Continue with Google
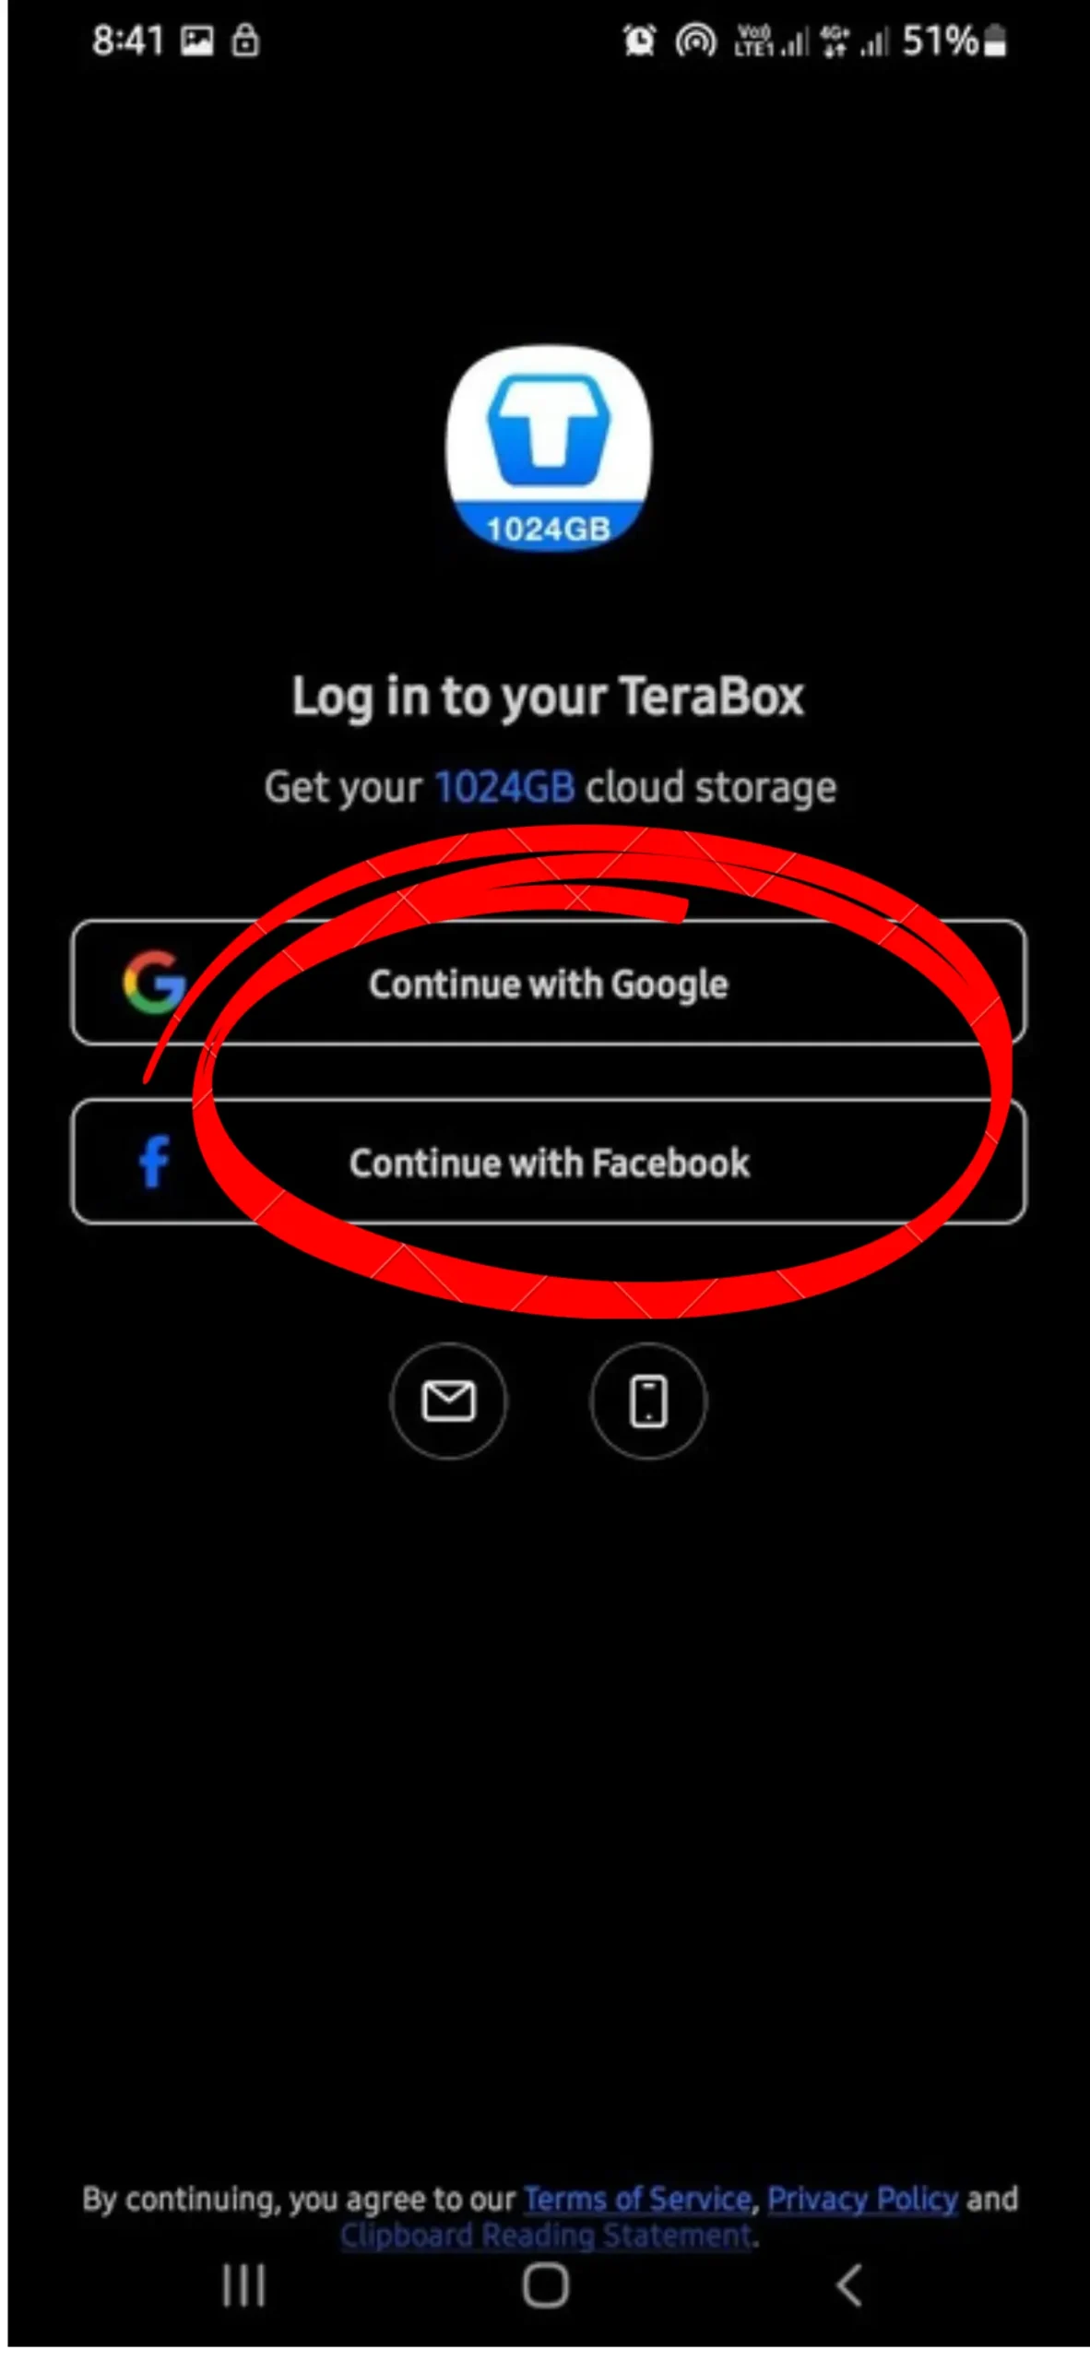1090x2362 pixels. point(548,983)
